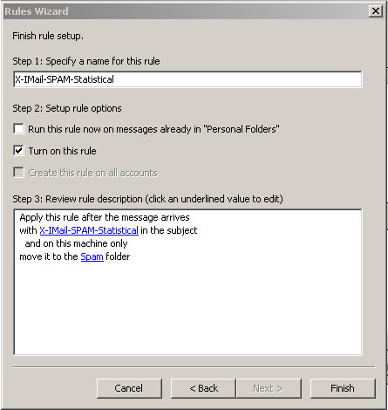This screenshot has height=410, width=388.
Task: Click the greyed-out Next > button
Action: (x=269, y=388)
